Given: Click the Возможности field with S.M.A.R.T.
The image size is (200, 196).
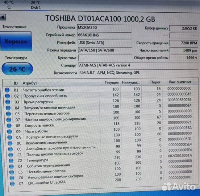Looking at the screenshot, I should click(139, 73).
